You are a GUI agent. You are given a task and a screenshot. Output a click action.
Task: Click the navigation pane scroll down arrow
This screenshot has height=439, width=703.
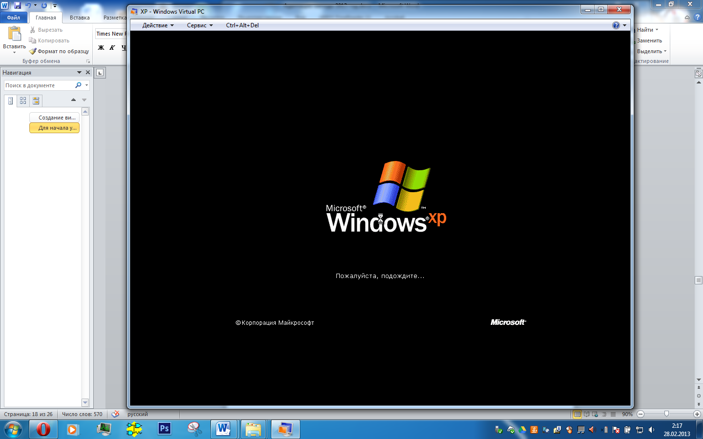point(85,403)
